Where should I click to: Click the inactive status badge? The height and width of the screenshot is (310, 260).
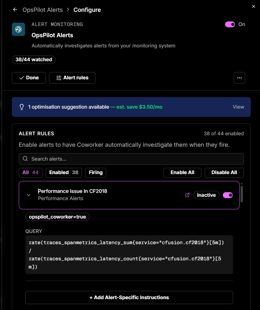(206, 195)
